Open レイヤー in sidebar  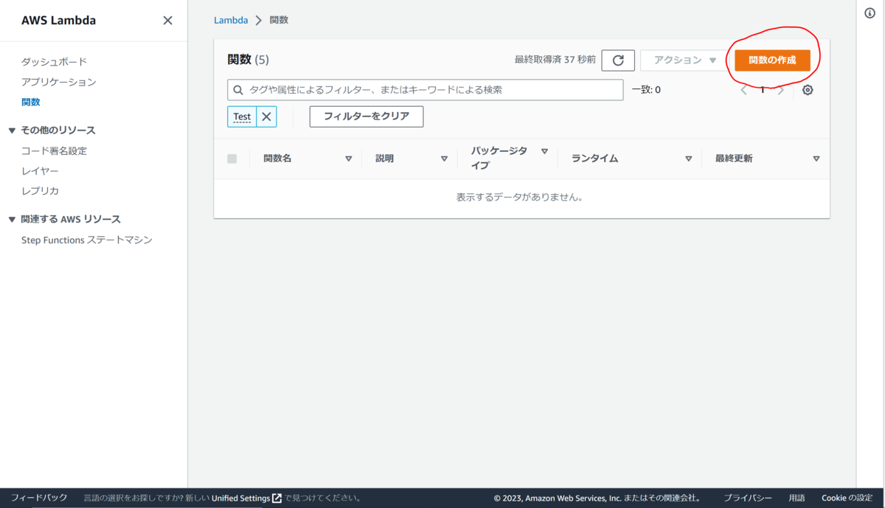pyautogui.click(x=40, y=171)
